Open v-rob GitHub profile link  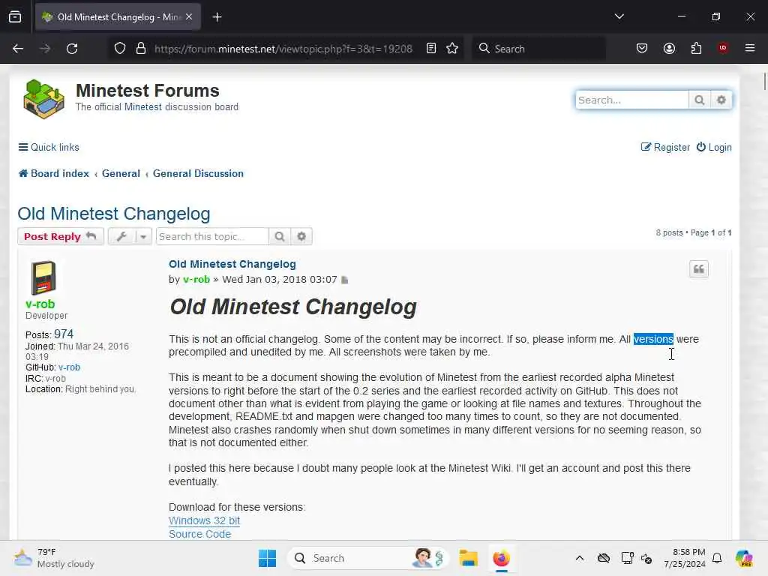[69, 367]
